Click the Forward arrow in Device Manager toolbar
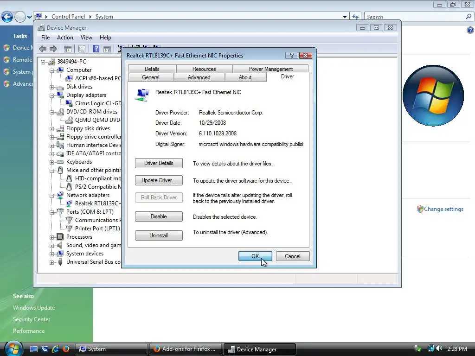This screenshot has height=356, width=475. pos(53,49)
